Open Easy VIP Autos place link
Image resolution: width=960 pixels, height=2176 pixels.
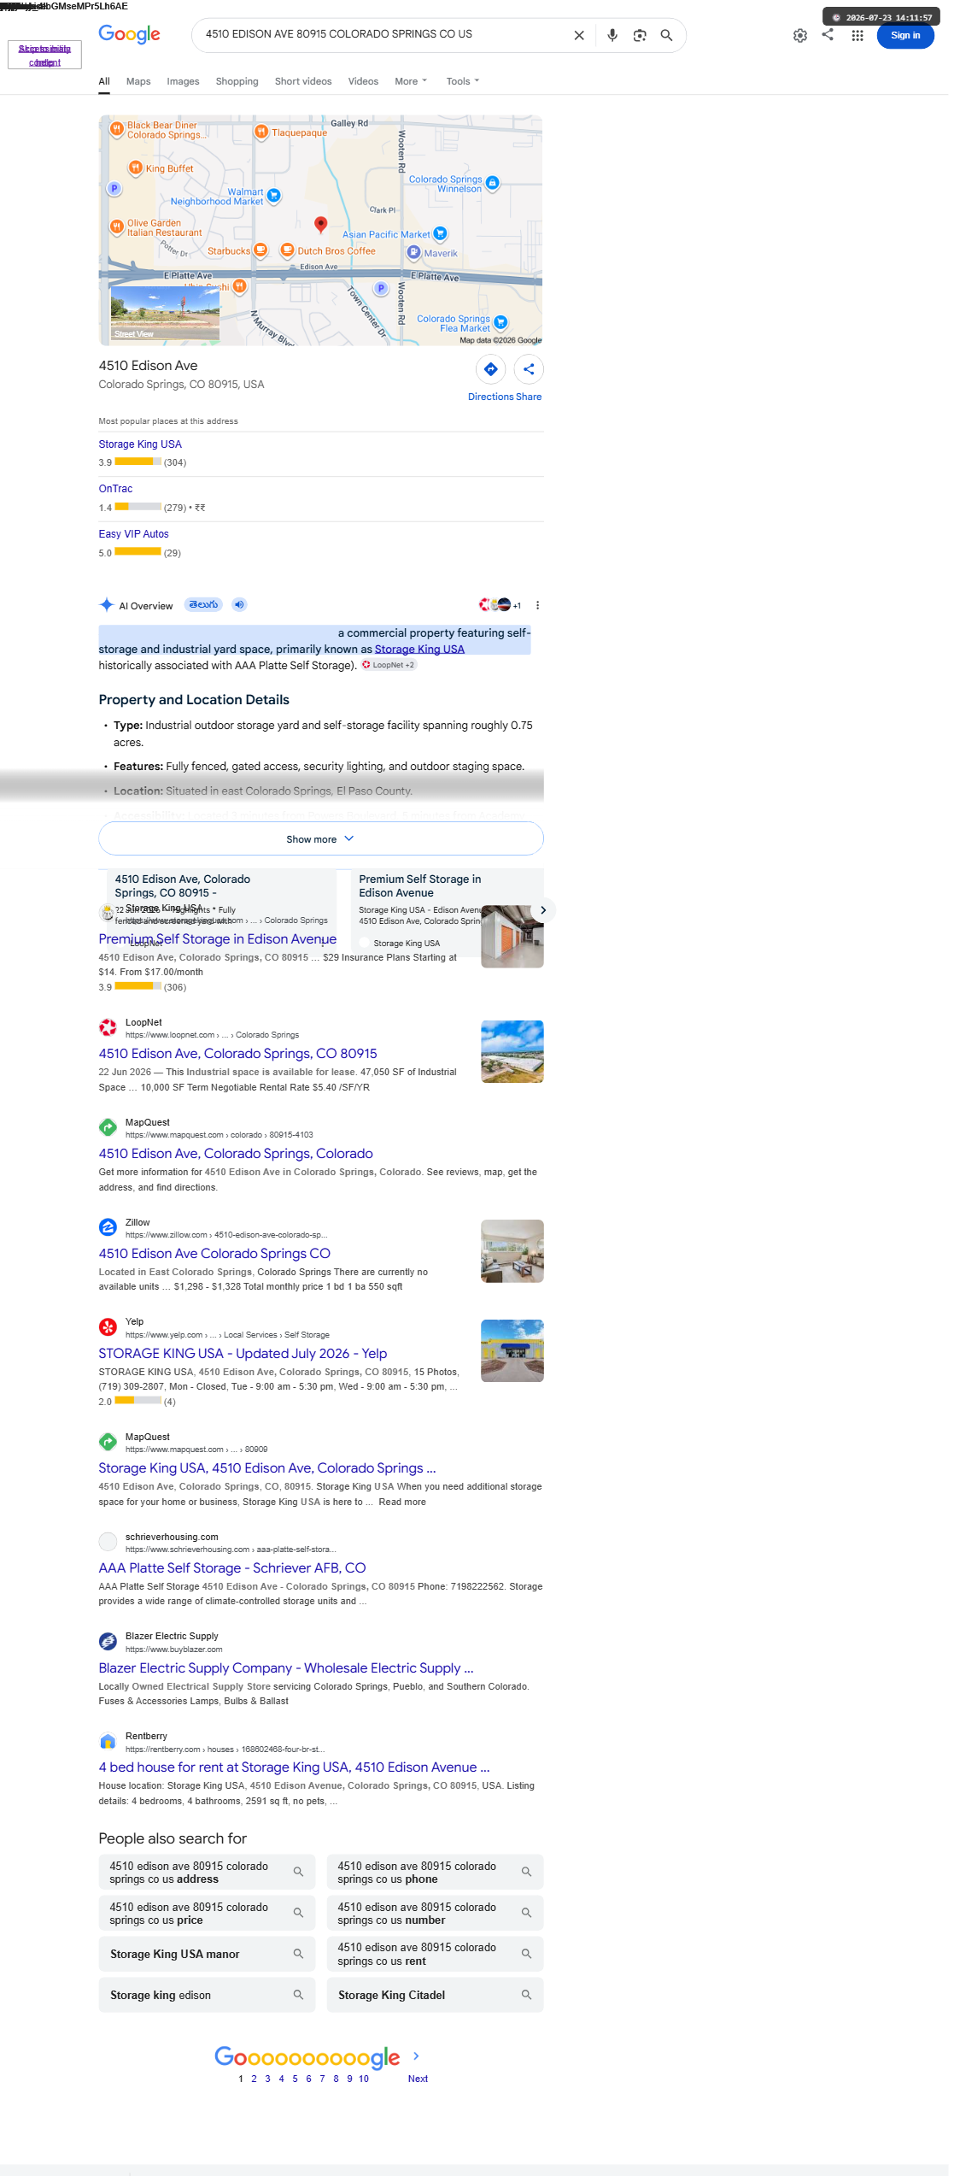coord(133,533)
